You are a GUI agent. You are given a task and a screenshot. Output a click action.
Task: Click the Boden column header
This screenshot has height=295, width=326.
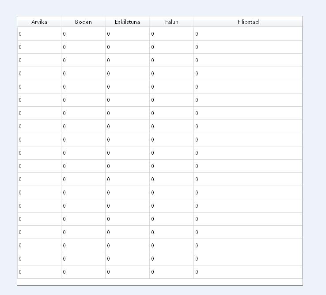click(x=83, y=22)
